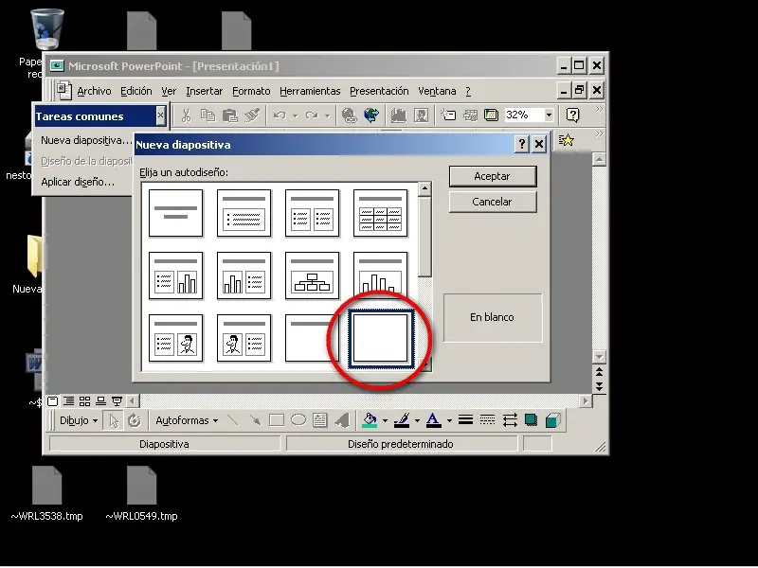Open the Presentación menu
Viewport: 758px width, 568px height.
[x=379, y=91]
